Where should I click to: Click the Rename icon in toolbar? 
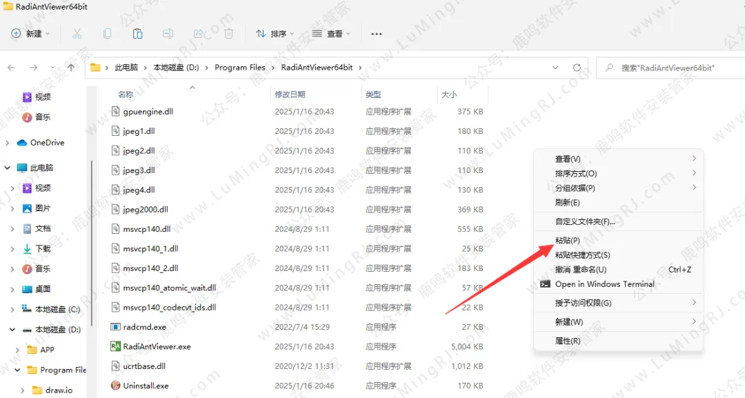click(168, 34)
